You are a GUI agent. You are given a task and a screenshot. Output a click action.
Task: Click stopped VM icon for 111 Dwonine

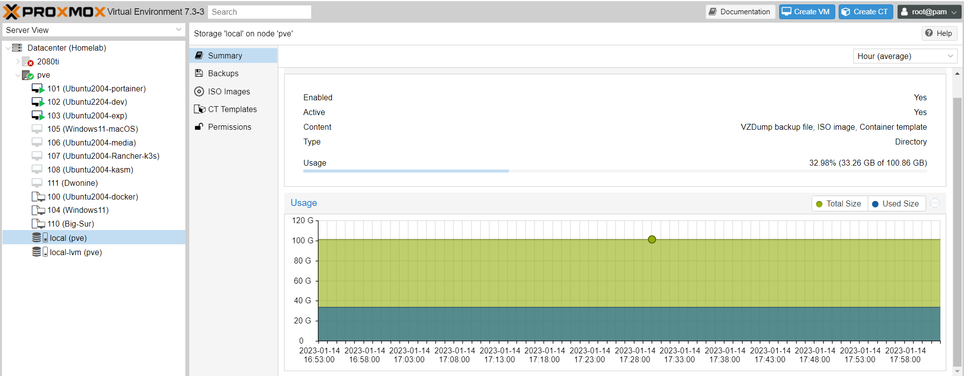point(37,183)
